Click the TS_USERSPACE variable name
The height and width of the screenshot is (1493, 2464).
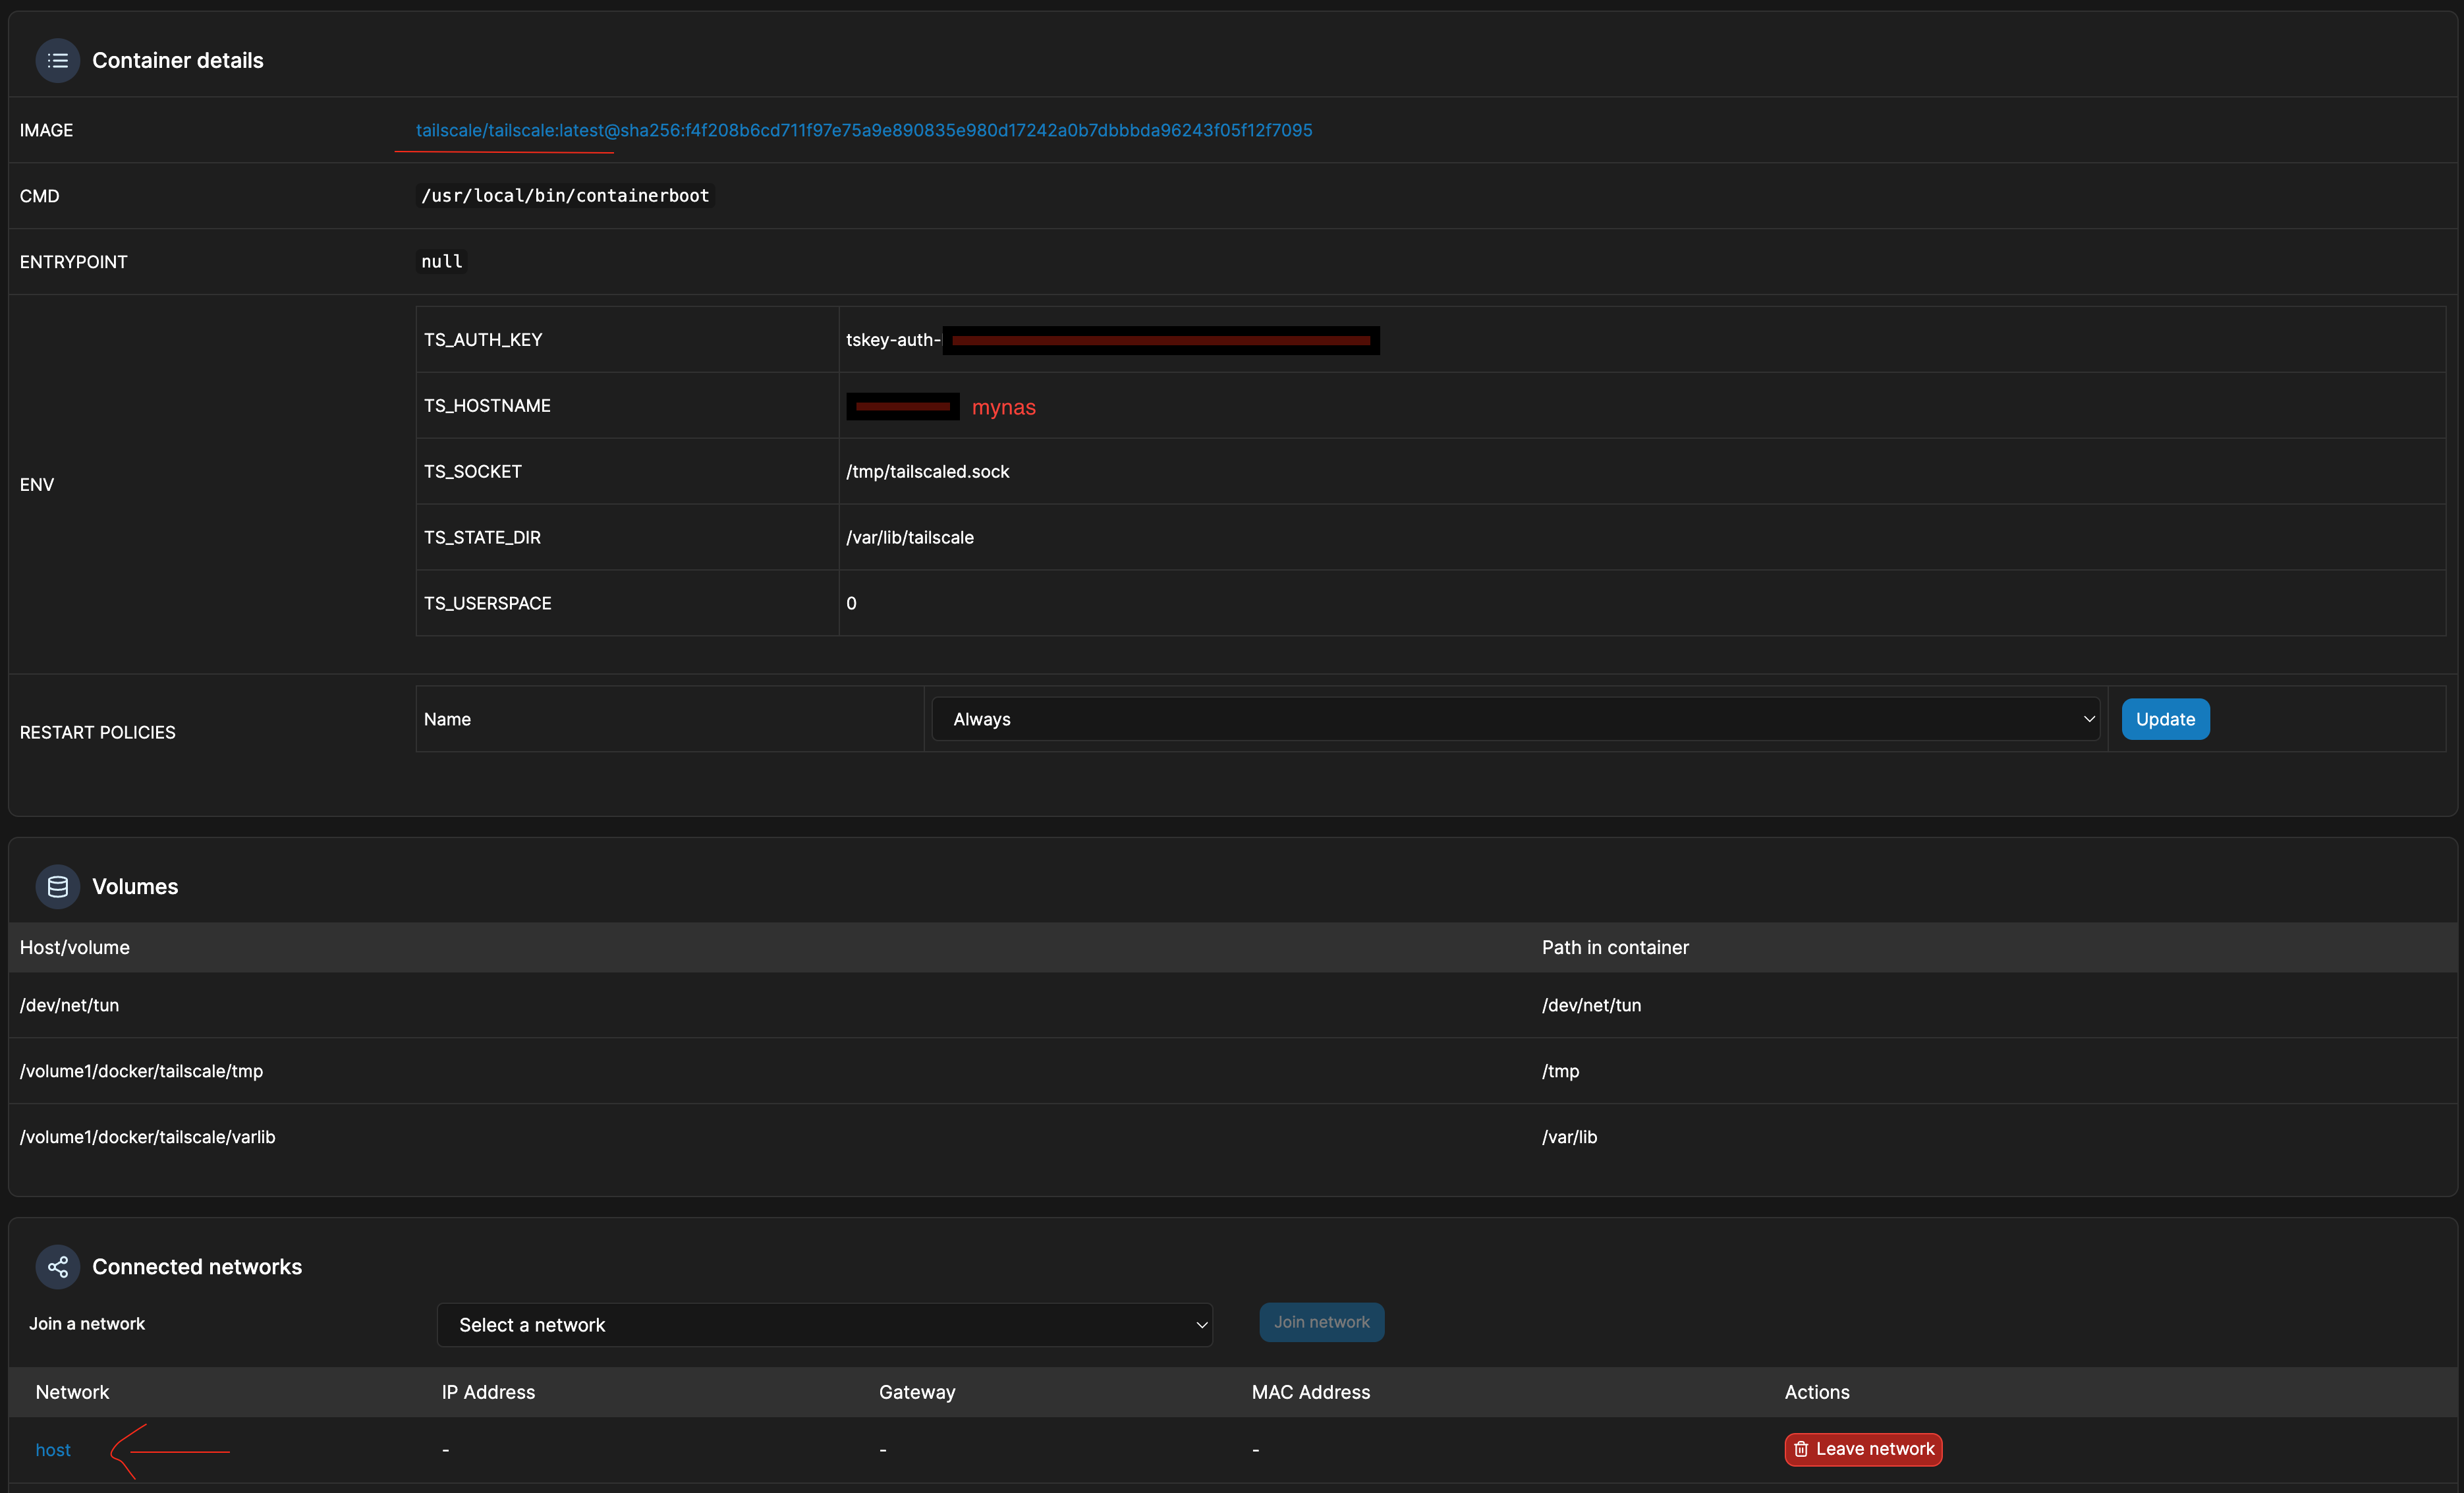click(487, 603)
